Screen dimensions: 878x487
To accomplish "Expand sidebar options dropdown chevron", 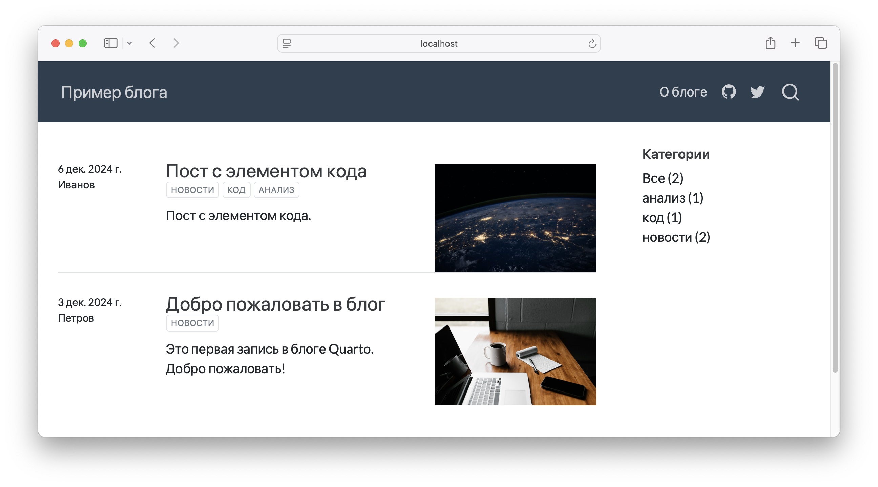I will click(129, 43).
